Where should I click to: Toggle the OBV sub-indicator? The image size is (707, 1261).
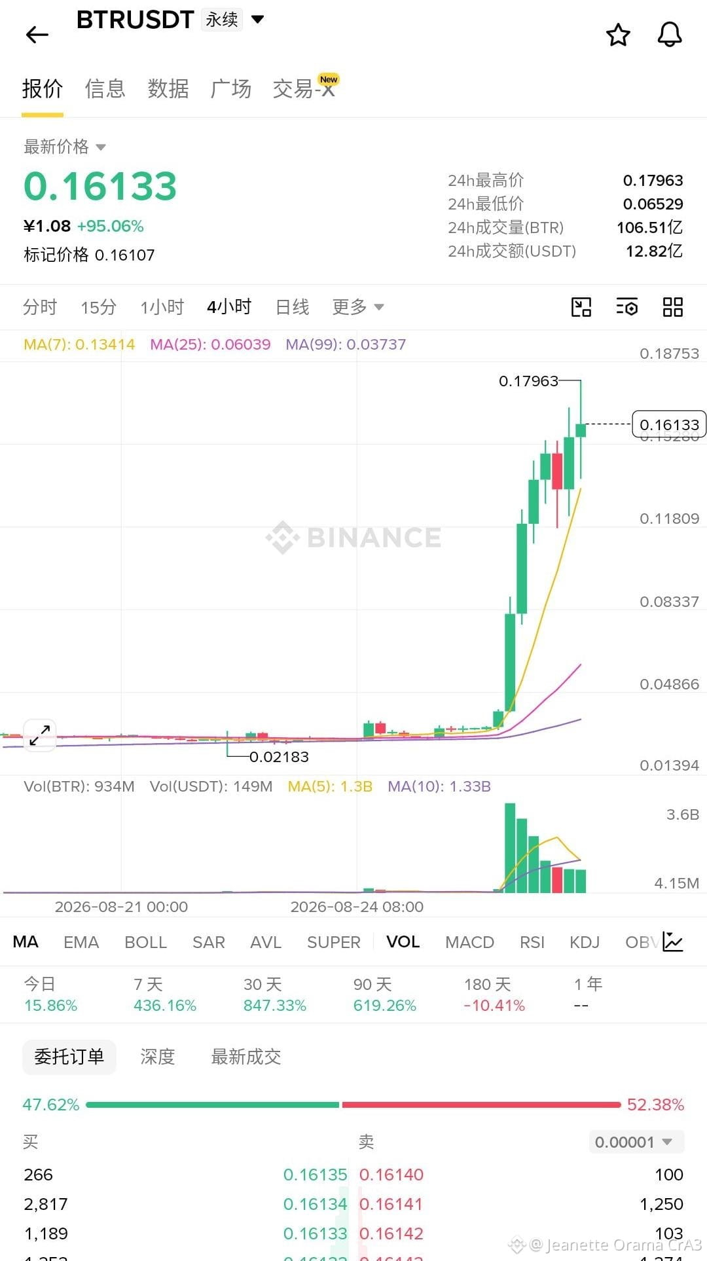pos(642,941)
